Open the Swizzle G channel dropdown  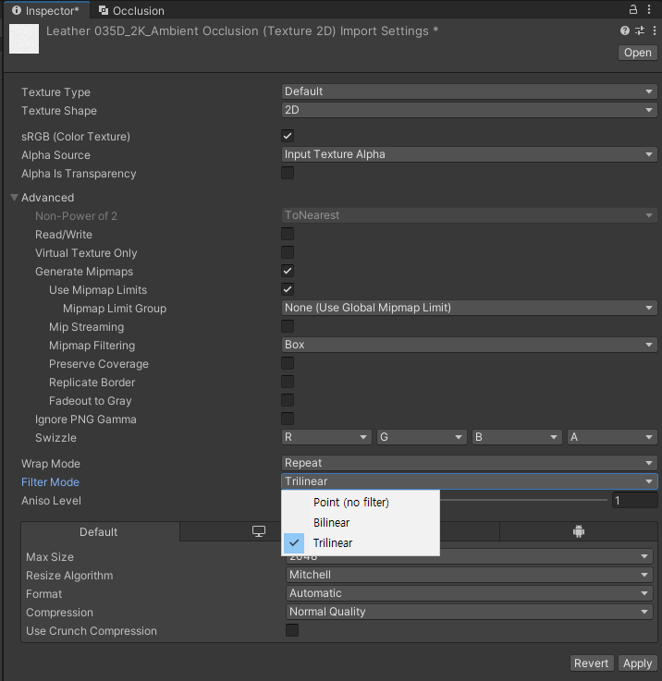(x=422, y=437)
